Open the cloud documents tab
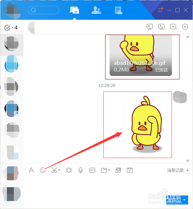The height and width of the screenshot is (209, 193). point(118,10)
